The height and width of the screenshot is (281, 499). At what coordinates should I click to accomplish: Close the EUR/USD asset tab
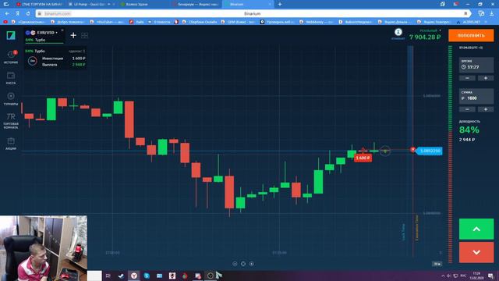[62, 30]
